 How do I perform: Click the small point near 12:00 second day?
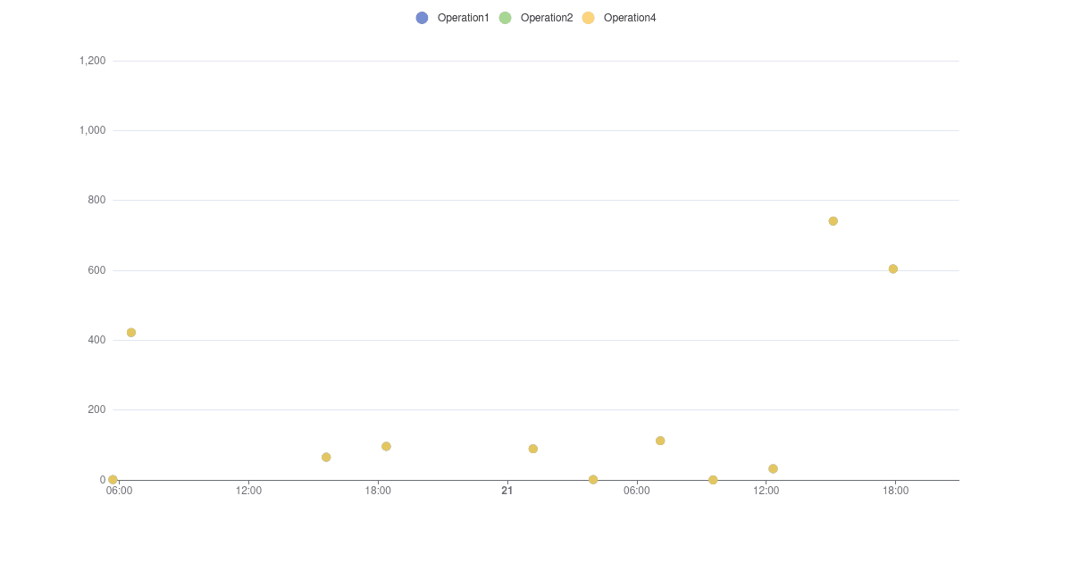click(x=773, y=467)
